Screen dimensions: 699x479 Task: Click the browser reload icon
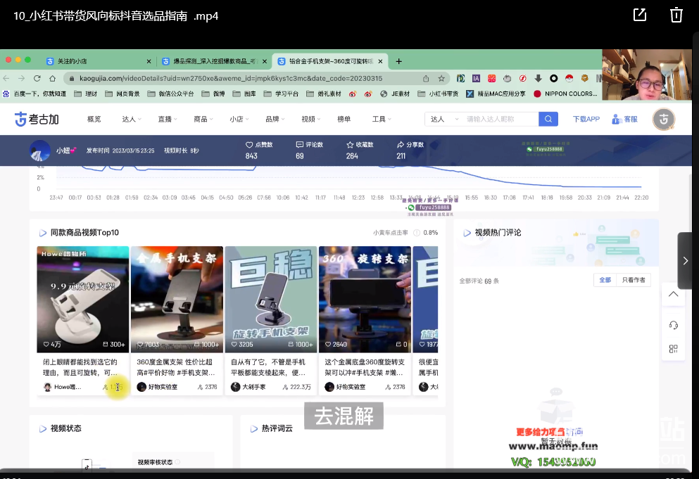(36, 78)
